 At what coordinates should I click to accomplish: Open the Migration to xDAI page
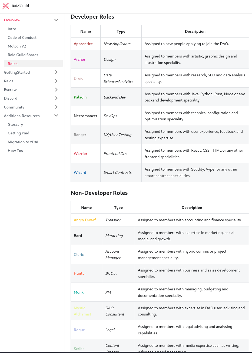tap(23, 142)
